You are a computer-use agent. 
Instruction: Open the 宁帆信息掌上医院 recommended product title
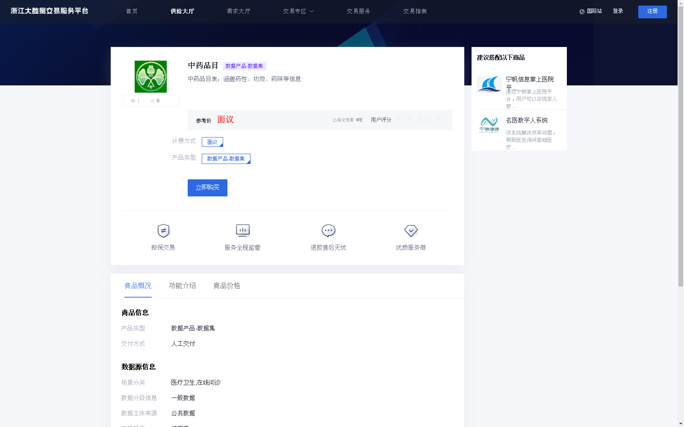click(530, 83)
